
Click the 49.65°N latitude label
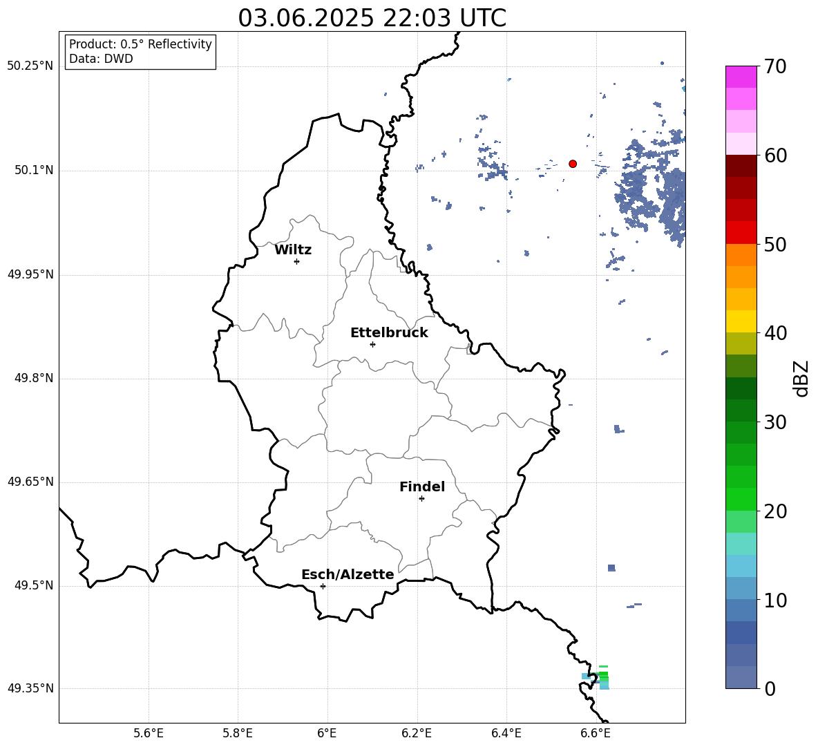click(x=30, y=482)
